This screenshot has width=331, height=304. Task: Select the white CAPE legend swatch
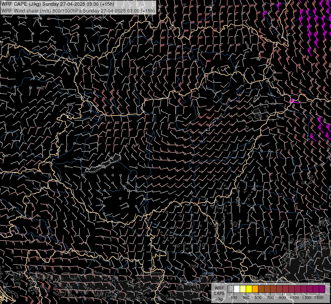(x=237, y=289)
